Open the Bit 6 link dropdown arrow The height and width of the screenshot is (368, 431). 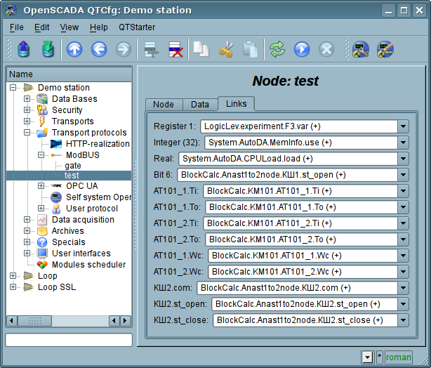click(403, 175)
